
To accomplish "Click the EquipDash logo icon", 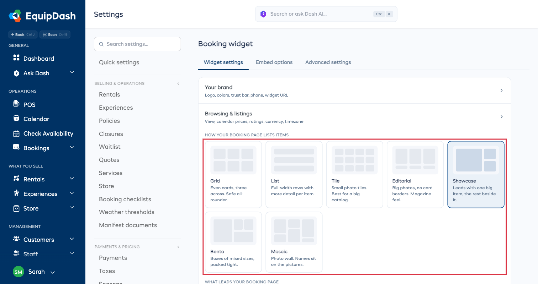I will click(x=15, y=16).
